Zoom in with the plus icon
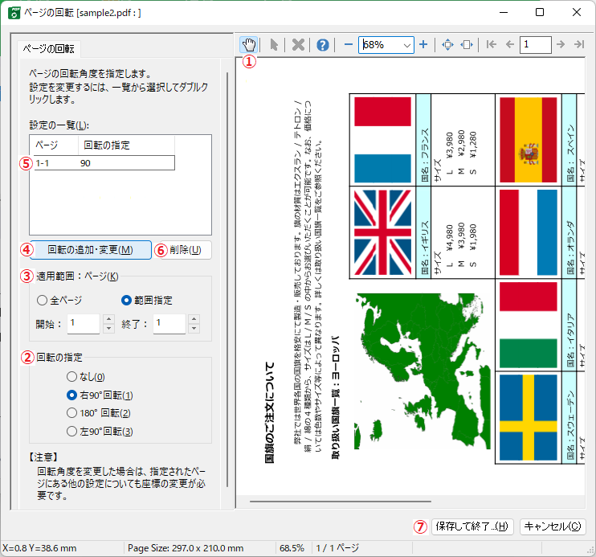 423,45
